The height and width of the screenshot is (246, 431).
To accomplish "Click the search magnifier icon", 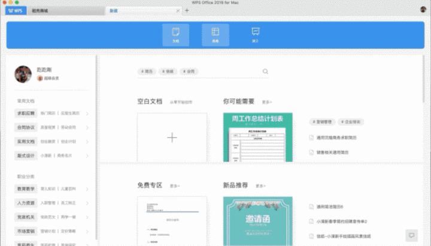I will coord(265,71).
